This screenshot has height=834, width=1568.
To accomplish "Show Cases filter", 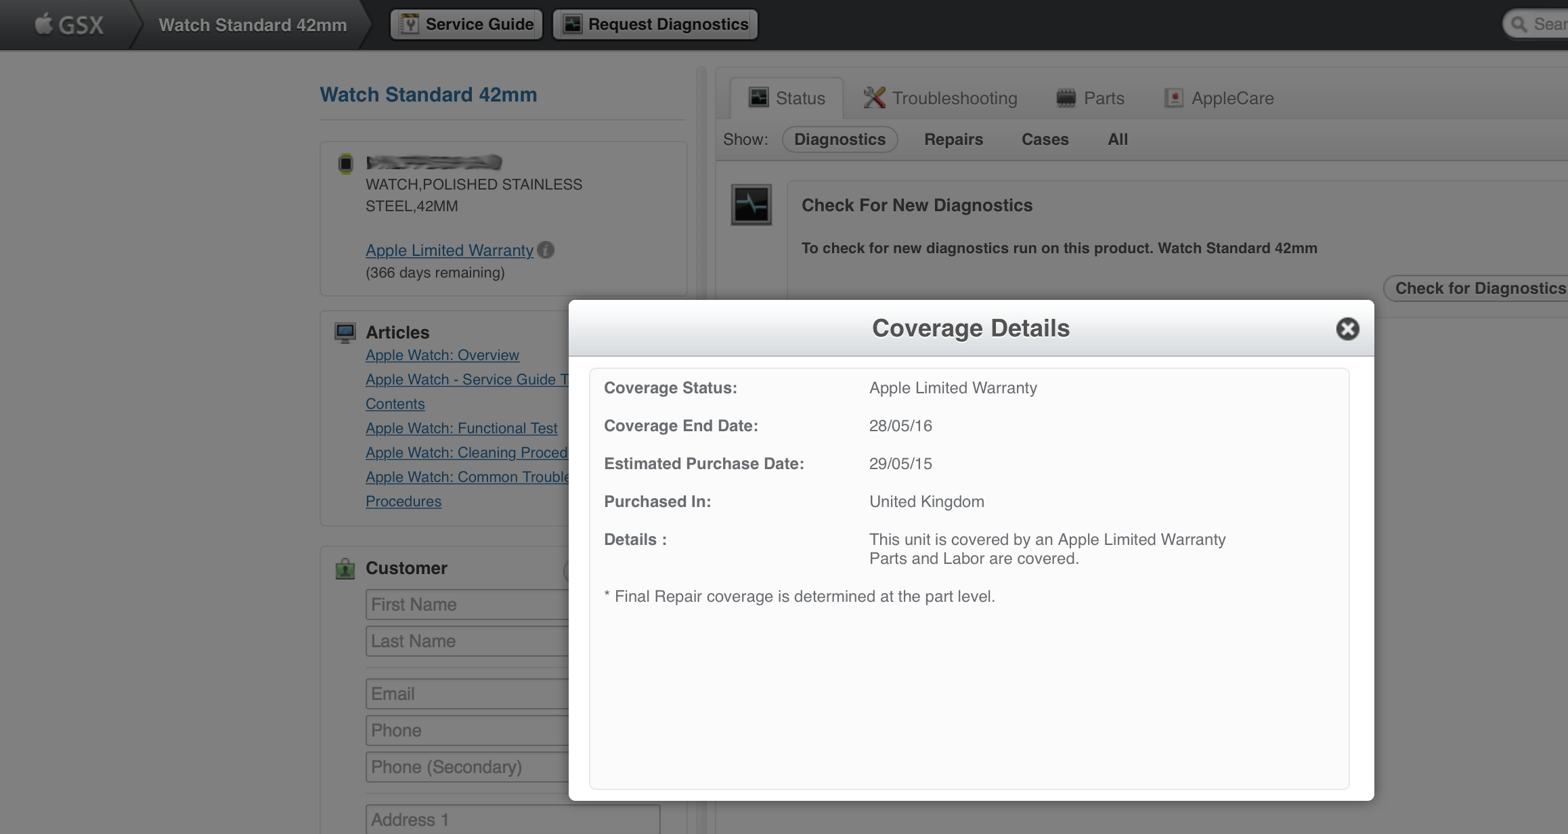I will [1045, 139].
